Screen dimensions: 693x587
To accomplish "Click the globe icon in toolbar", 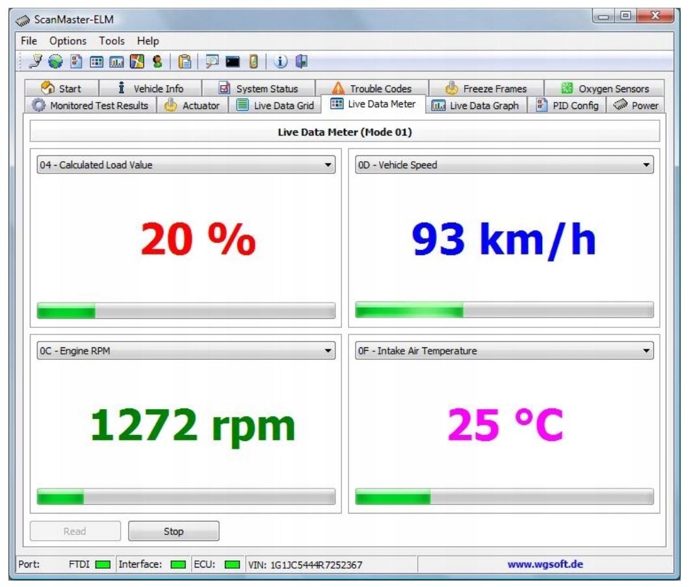I will click(x=55, y=62).
